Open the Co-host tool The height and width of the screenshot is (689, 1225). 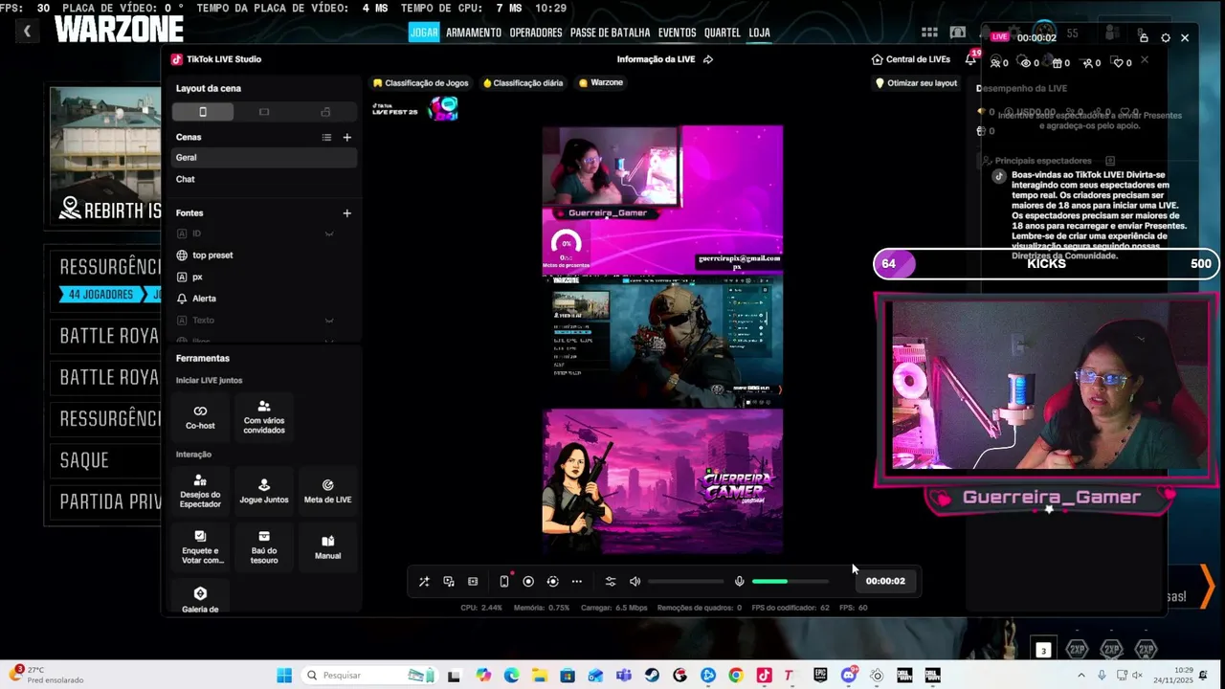[200, 417]
